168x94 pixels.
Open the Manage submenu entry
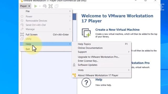(46, 29)
